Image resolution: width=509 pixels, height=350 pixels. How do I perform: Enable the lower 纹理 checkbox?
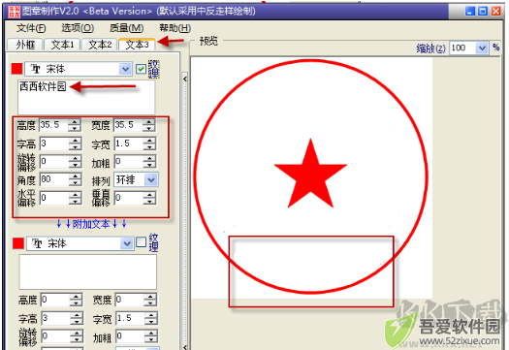[x=141, y=242]
